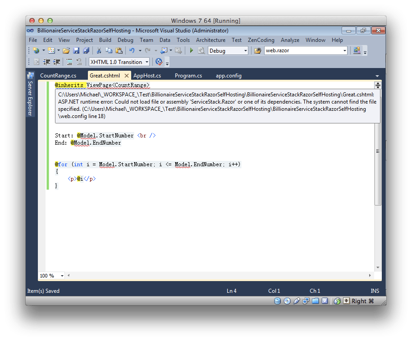Viewport: 412px width, 341px height.
Task: Click the Comment Out selected lines icon
Action: (x=69, y=62)
